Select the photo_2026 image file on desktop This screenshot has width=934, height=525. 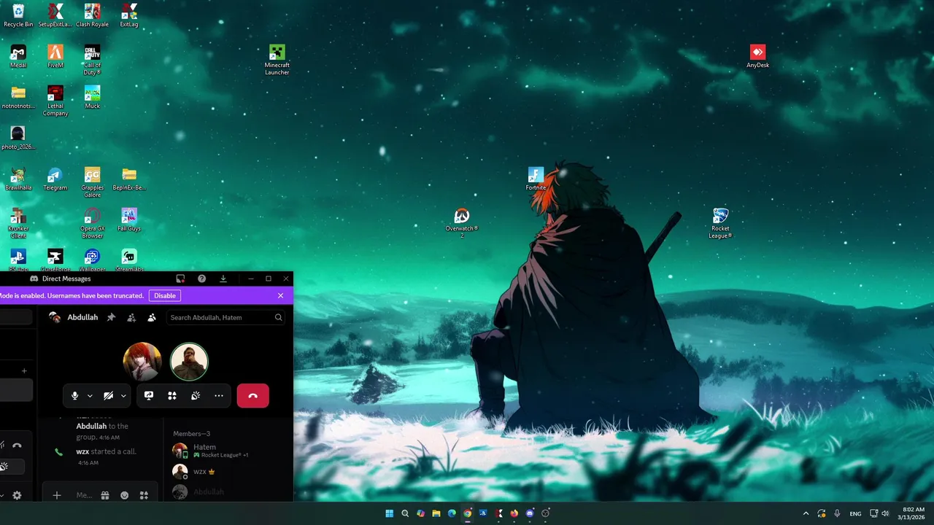coord(18,138)
